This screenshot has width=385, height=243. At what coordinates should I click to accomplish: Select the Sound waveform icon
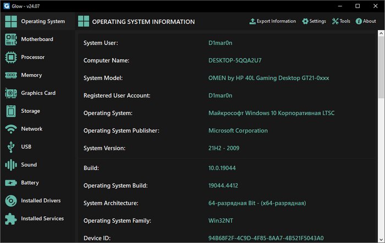coord(11,165)
